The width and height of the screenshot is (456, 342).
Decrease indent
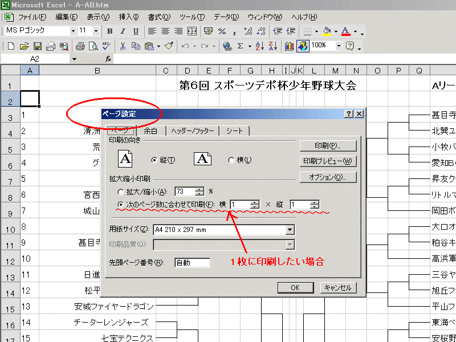click(x=278, y=31)
